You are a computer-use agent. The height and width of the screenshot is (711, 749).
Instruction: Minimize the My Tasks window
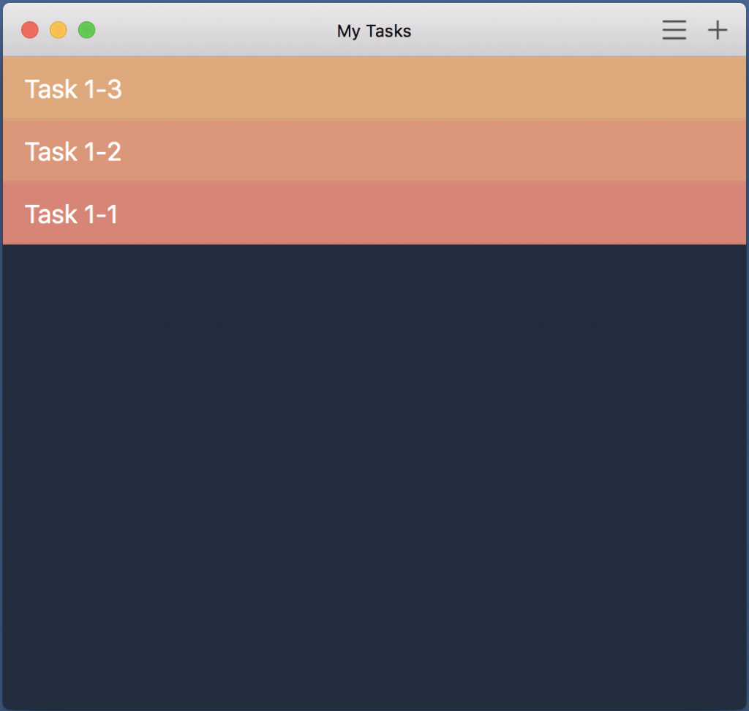pos(59,30)
